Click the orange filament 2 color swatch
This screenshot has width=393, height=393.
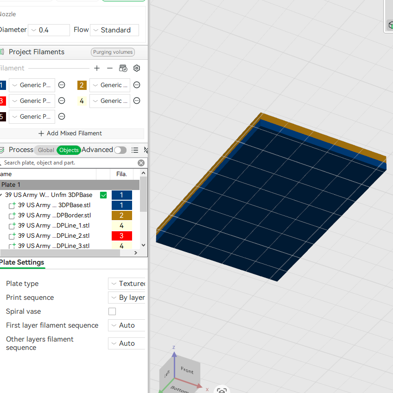click(x=82, y=85)
